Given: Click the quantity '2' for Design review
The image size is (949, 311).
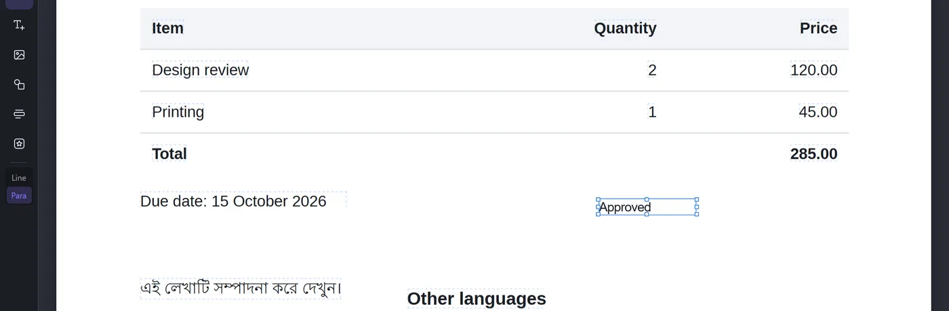Looking at the screenshot, I should [652, 70].
